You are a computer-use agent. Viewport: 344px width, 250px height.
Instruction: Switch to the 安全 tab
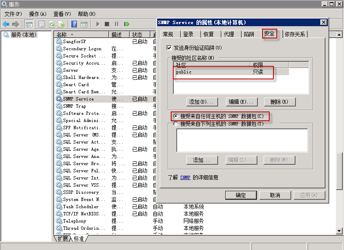point(269,34)
